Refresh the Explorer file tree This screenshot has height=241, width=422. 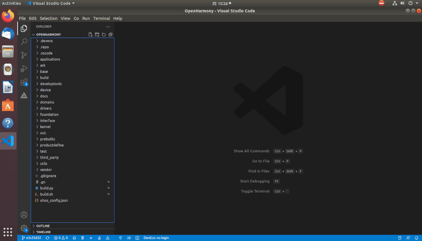(x=104, y=35)
